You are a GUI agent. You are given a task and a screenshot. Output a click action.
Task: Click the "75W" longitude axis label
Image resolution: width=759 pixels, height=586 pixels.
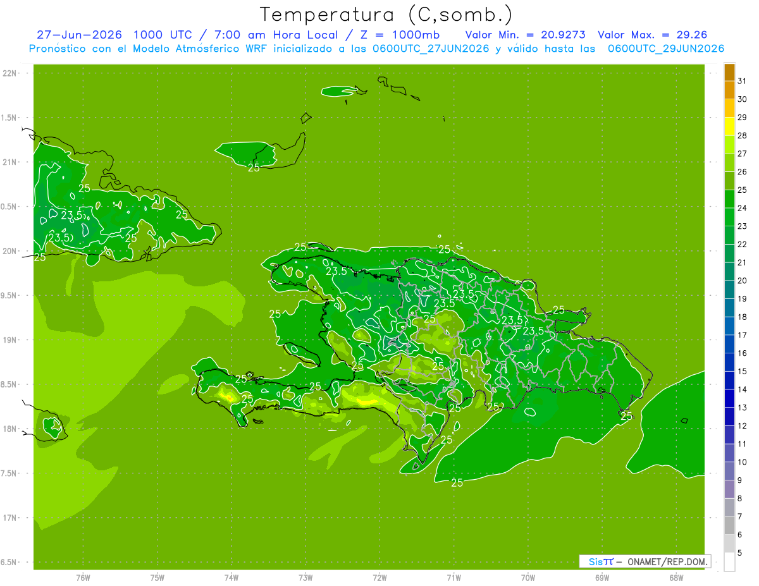click(x=157, y=578)
